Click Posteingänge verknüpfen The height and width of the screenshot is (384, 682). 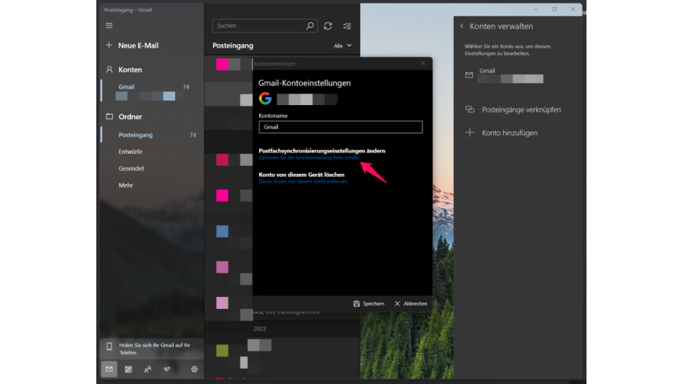point(521,110)
